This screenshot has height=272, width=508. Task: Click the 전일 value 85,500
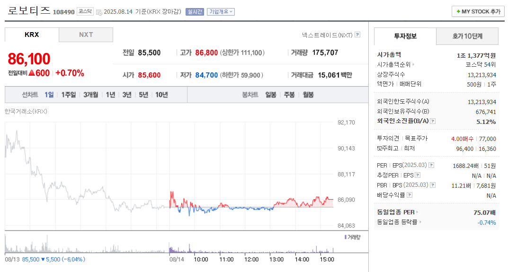tap(149, 53)
